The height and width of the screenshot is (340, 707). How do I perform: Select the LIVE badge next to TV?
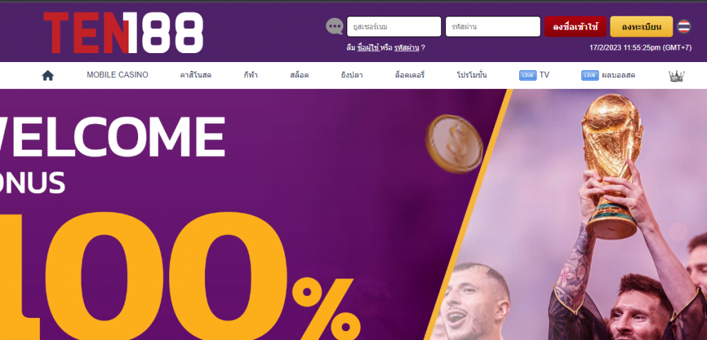[527, 76]
